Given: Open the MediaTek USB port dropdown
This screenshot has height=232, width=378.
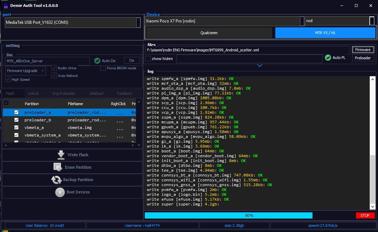Looking at the screenshot, I should [138, 22].
